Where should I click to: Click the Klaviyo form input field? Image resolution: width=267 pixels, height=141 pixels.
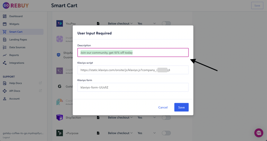[133, 87]
